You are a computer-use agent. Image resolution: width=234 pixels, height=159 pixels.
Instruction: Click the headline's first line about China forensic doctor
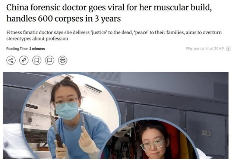[x=109, y=7]
